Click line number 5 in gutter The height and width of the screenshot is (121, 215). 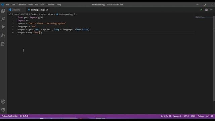click(x=13, y=30)
